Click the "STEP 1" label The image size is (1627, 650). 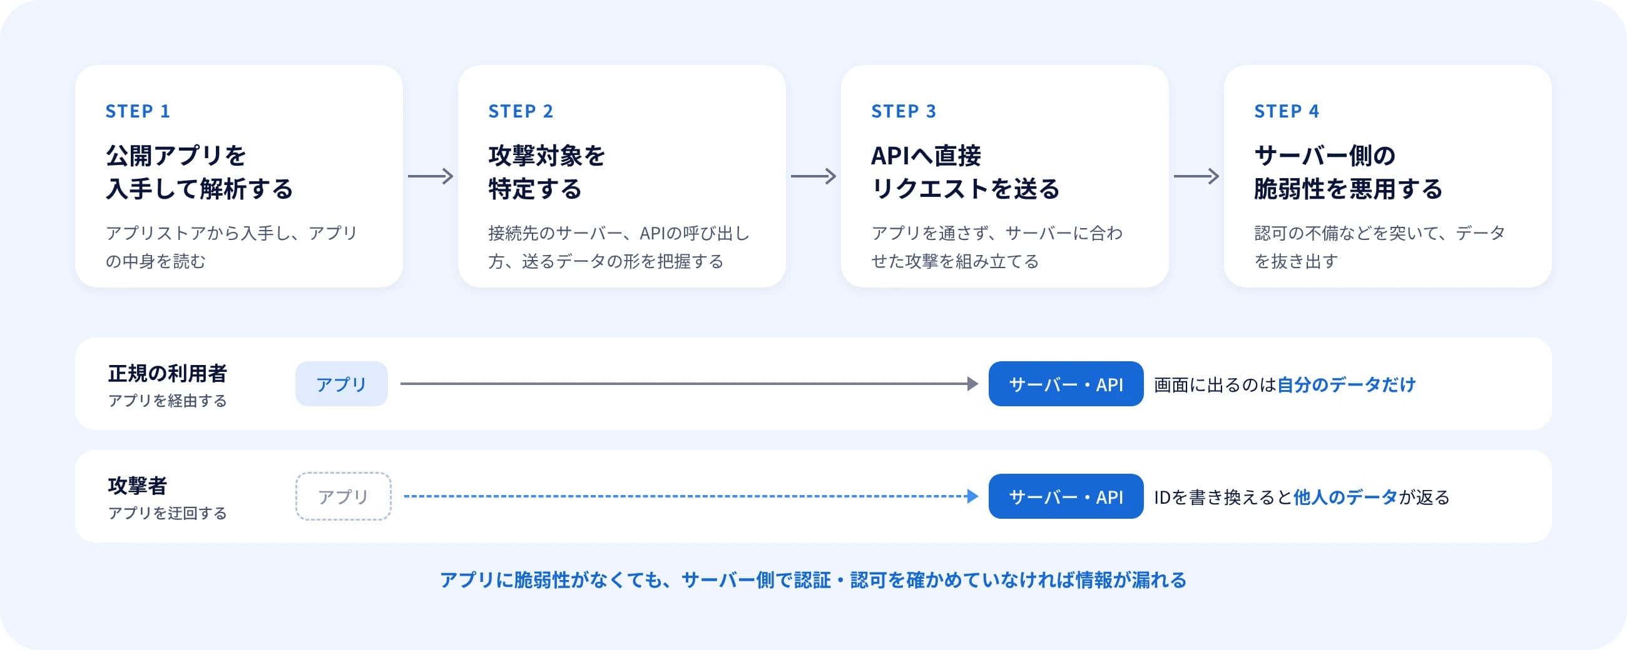(x=138, y=111)
